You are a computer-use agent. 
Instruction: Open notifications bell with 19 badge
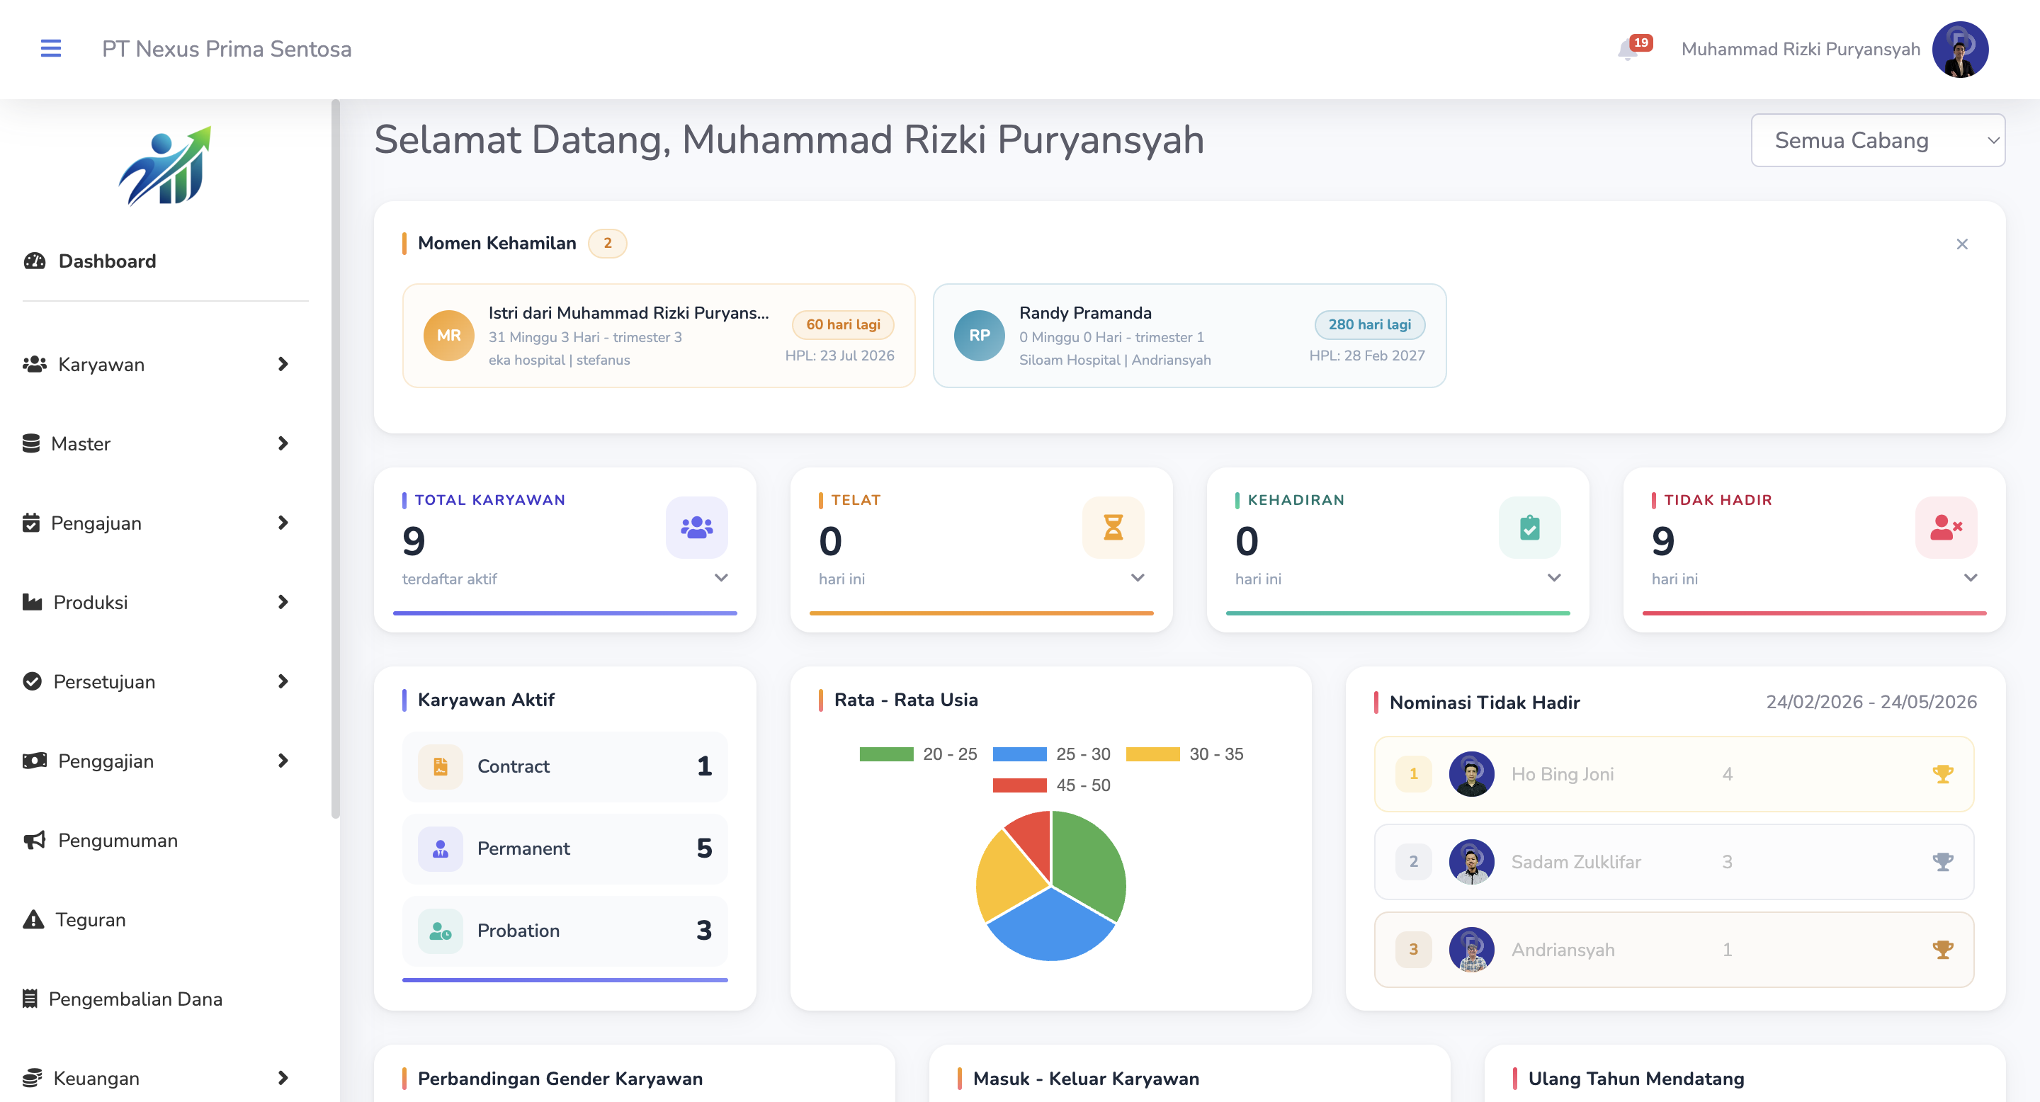click(1633, 48)
